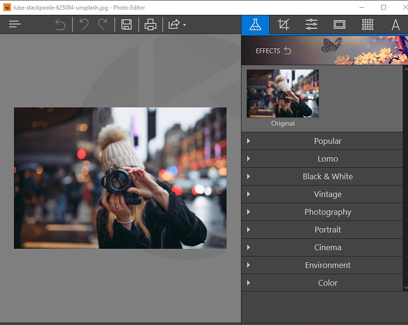Reset effects with the arrow beside EFFECTS
This screenshot has height=325, width=408.
[288, 50]
